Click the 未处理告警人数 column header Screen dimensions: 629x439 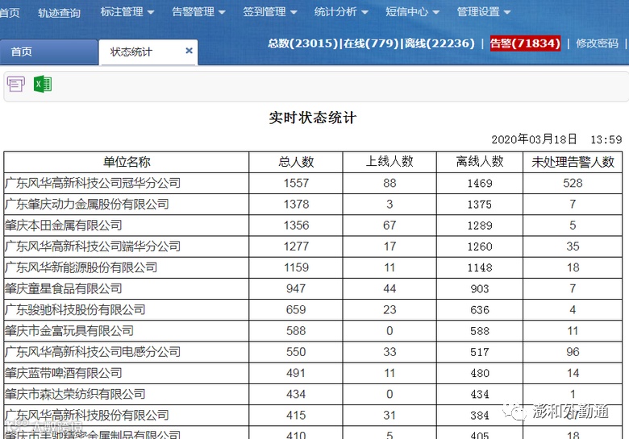click(x=573, y=162)
